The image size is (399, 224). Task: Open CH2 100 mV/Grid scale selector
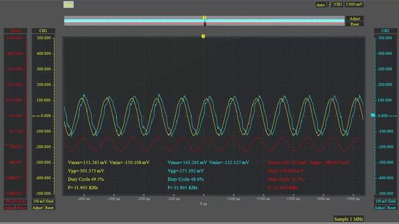click(385, 202)
